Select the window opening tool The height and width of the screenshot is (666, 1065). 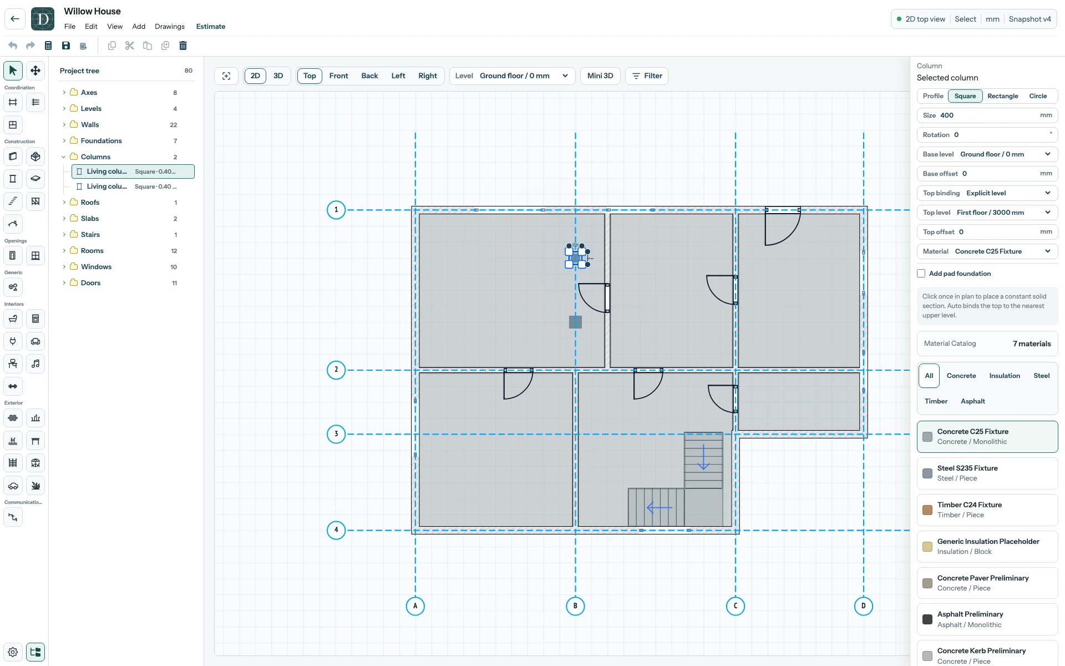(x=35, y=255)
